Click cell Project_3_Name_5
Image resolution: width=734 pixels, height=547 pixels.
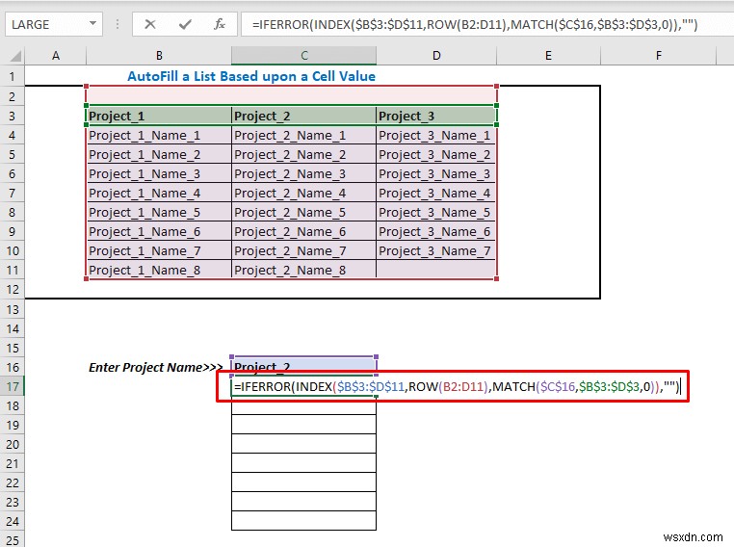436,212
